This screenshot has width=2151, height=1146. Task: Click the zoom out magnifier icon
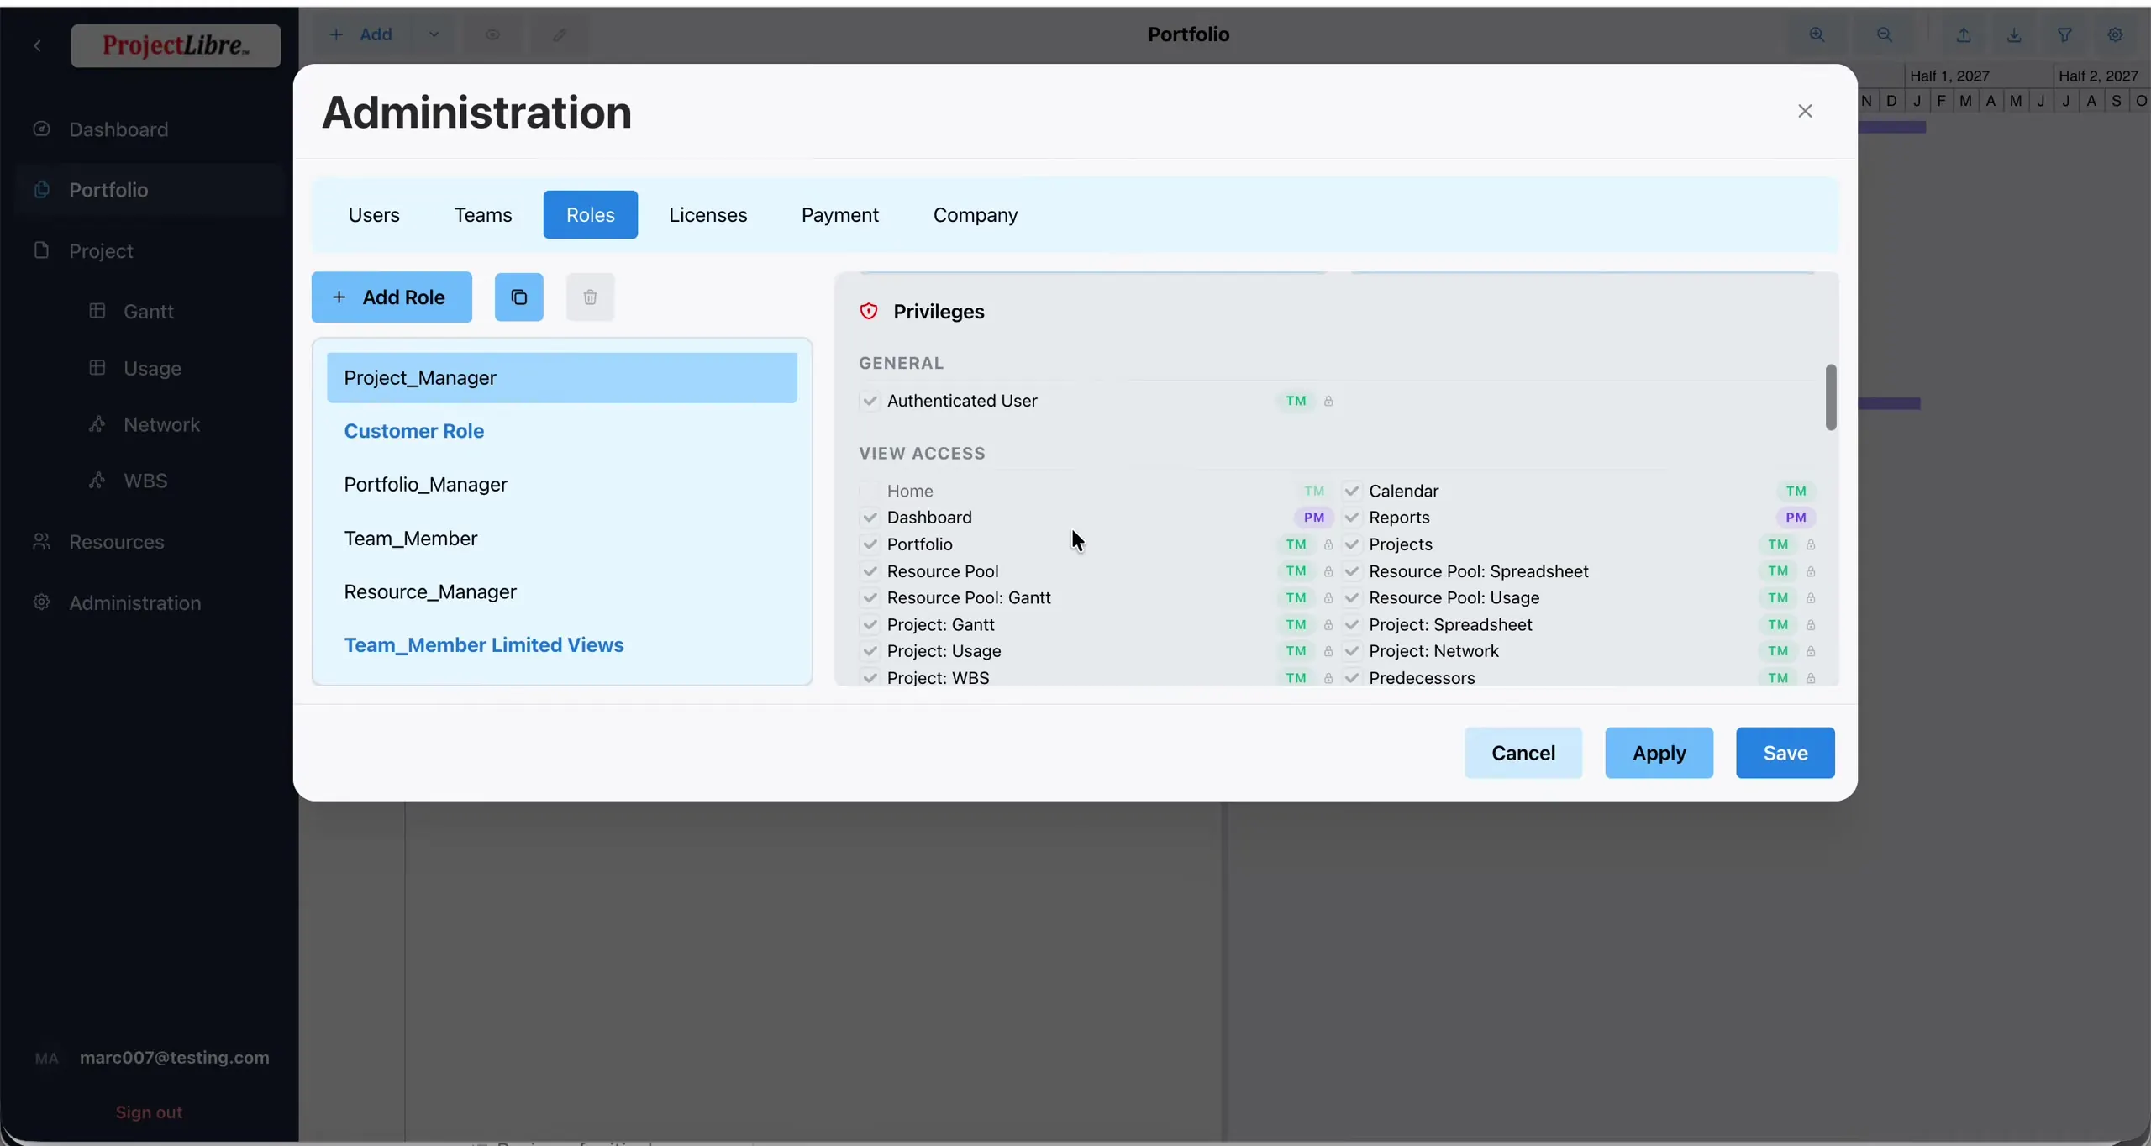1884,34
